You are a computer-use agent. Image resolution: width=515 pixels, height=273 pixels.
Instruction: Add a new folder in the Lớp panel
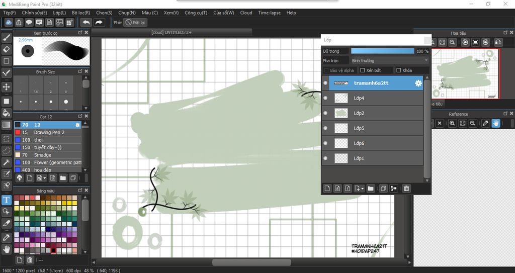click(x=371, y=188)
